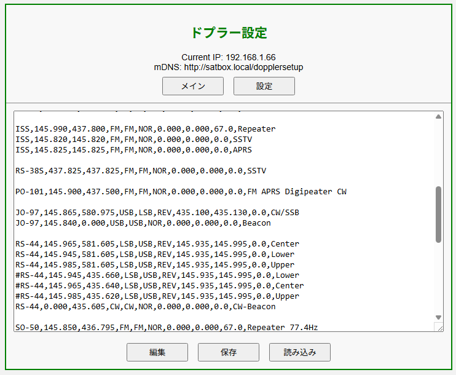Click the 読み込み load button
This screenshot has width=456, height=375.
tap(299, 352)
